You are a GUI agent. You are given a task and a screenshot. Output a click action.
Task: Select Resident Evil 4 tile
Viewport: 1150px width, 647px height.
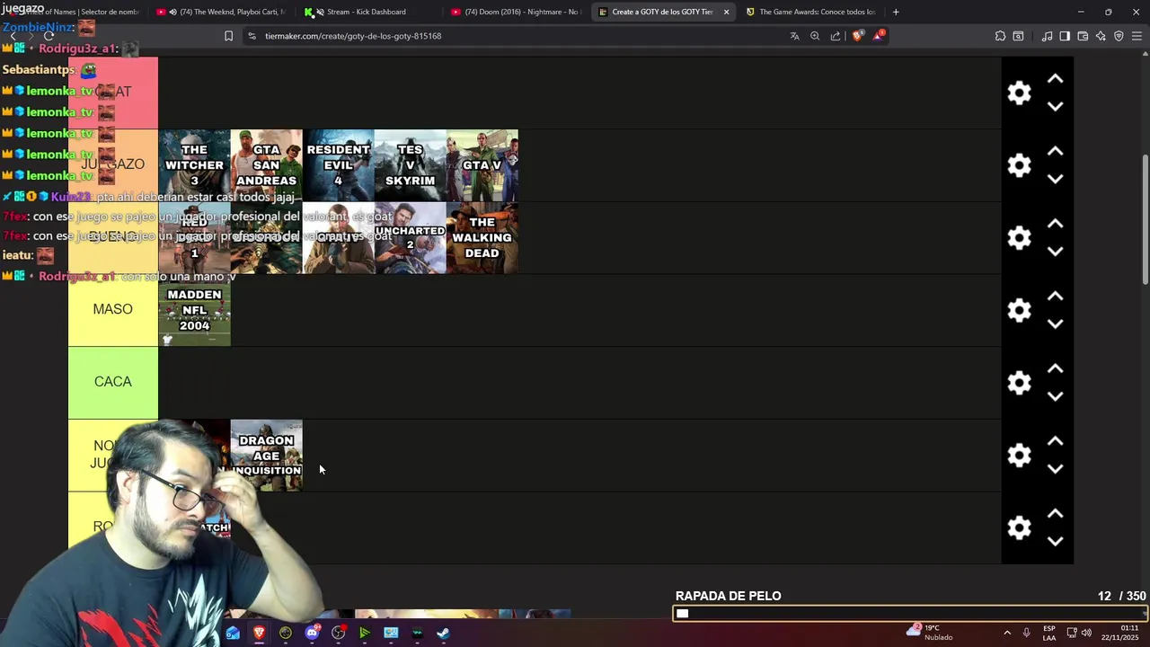(338, 165)
